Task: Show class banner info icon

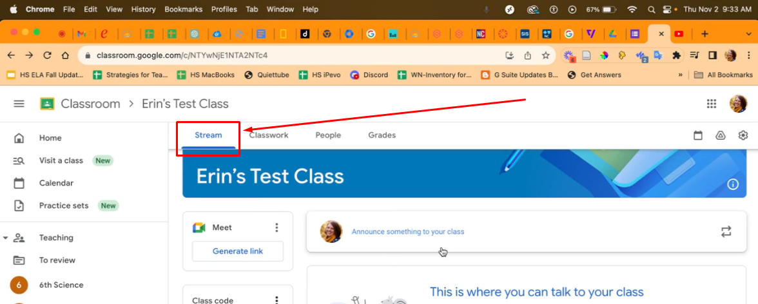Action: point(733,184)
